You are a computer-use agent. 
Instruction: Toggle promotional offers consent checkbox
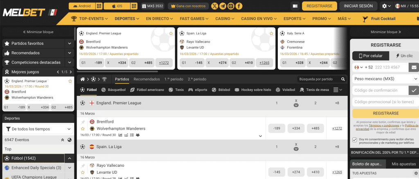tap(355, 140)
